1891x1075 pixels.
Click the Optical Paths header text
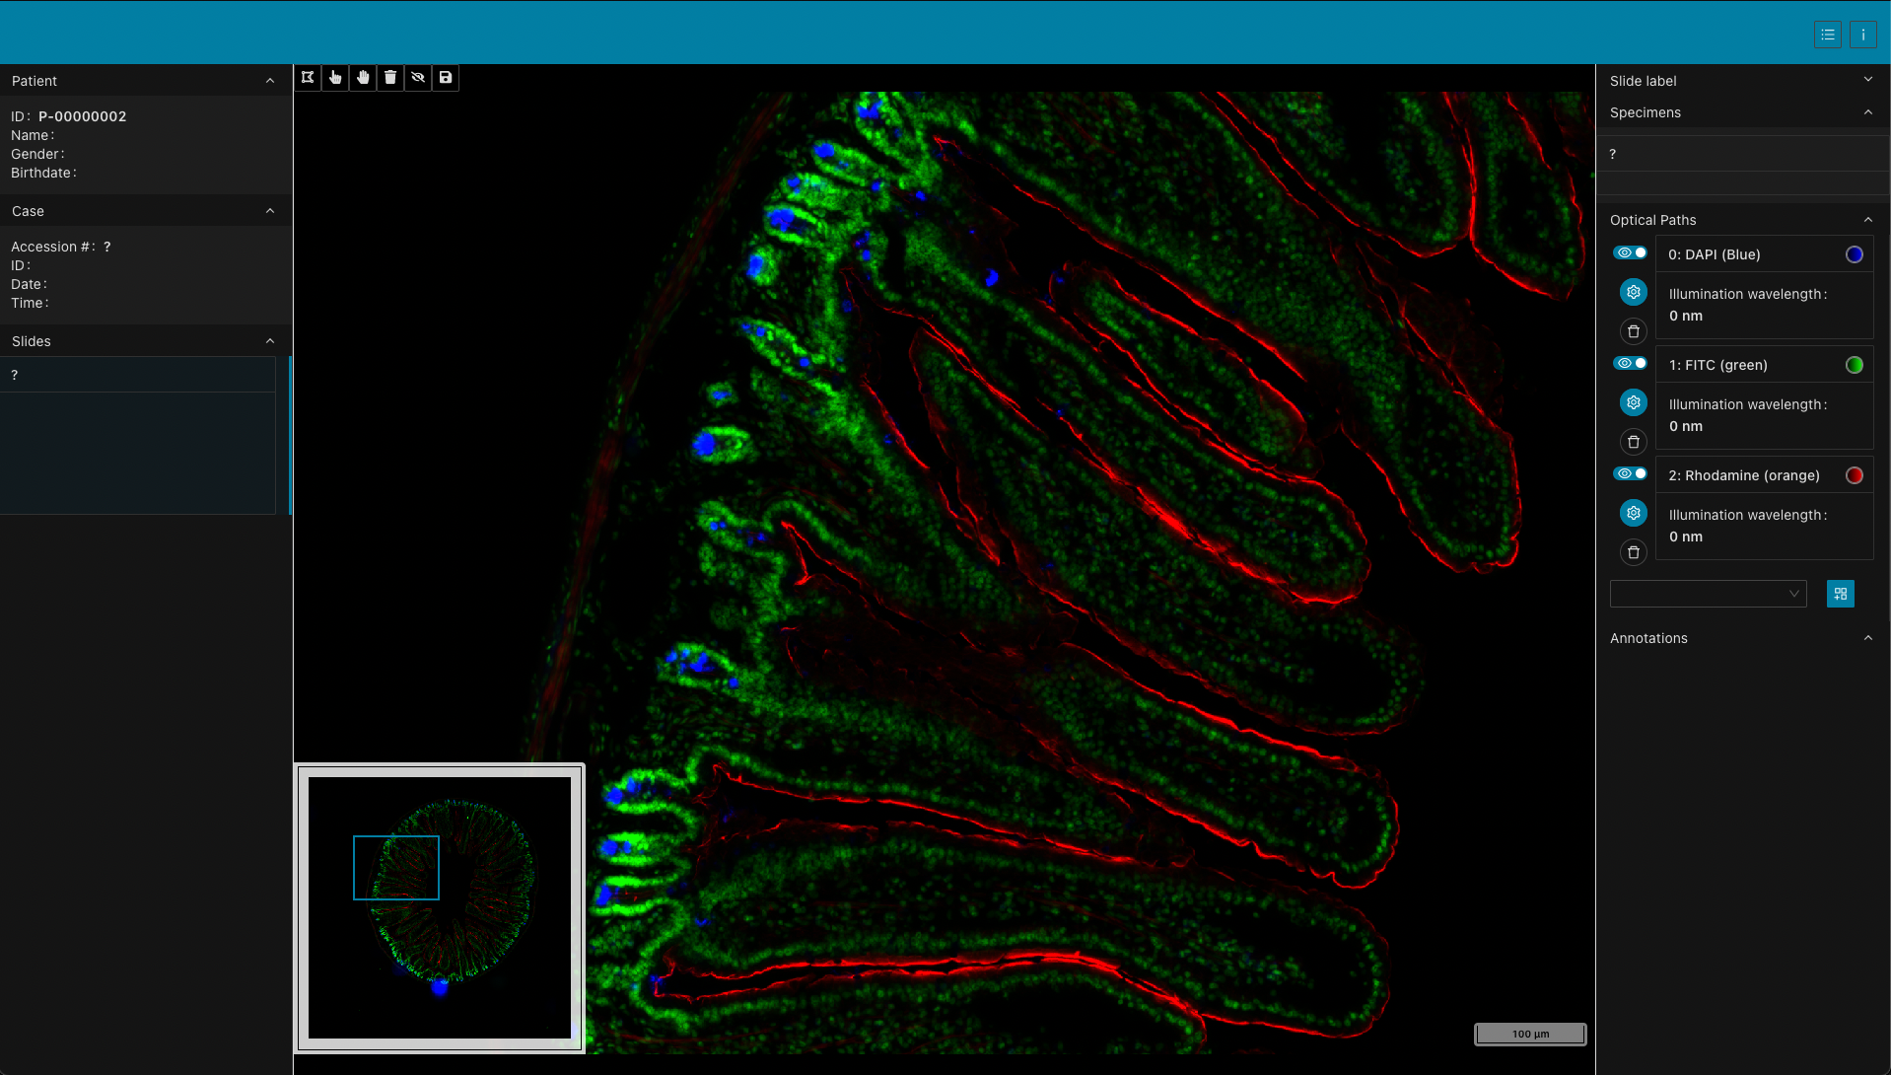[x=1652, y=220]
